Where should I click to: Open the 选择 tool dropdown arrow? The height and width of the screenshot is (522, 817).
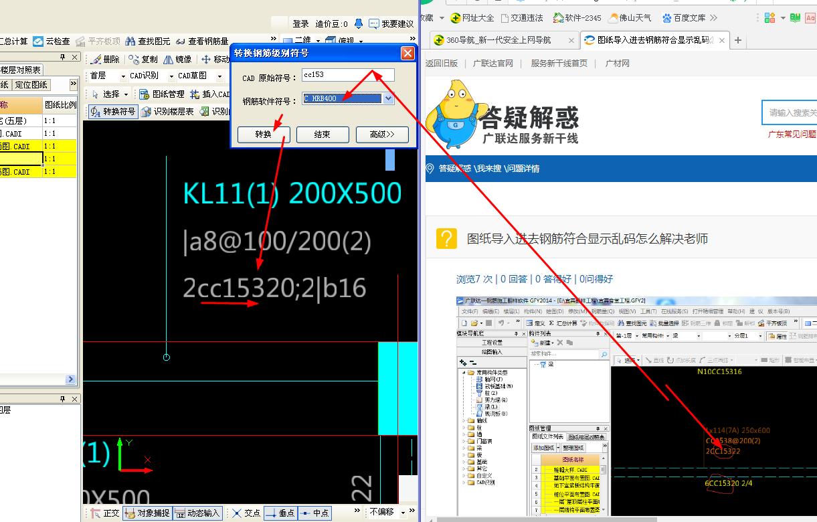(x=126, y=94)
